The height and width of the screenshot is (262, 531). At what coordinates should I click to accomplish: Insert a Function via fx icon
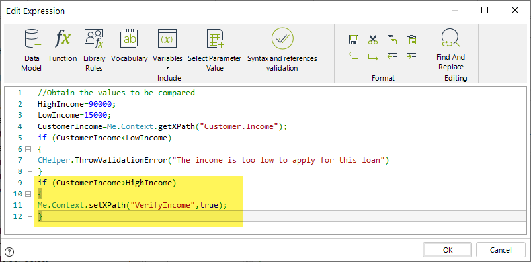click(63, 46)
